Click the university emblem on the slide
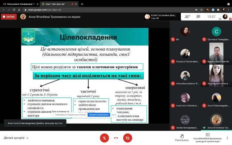Viewport: 232px width, 145px height. pyautogui.click(x=28, y=37)
